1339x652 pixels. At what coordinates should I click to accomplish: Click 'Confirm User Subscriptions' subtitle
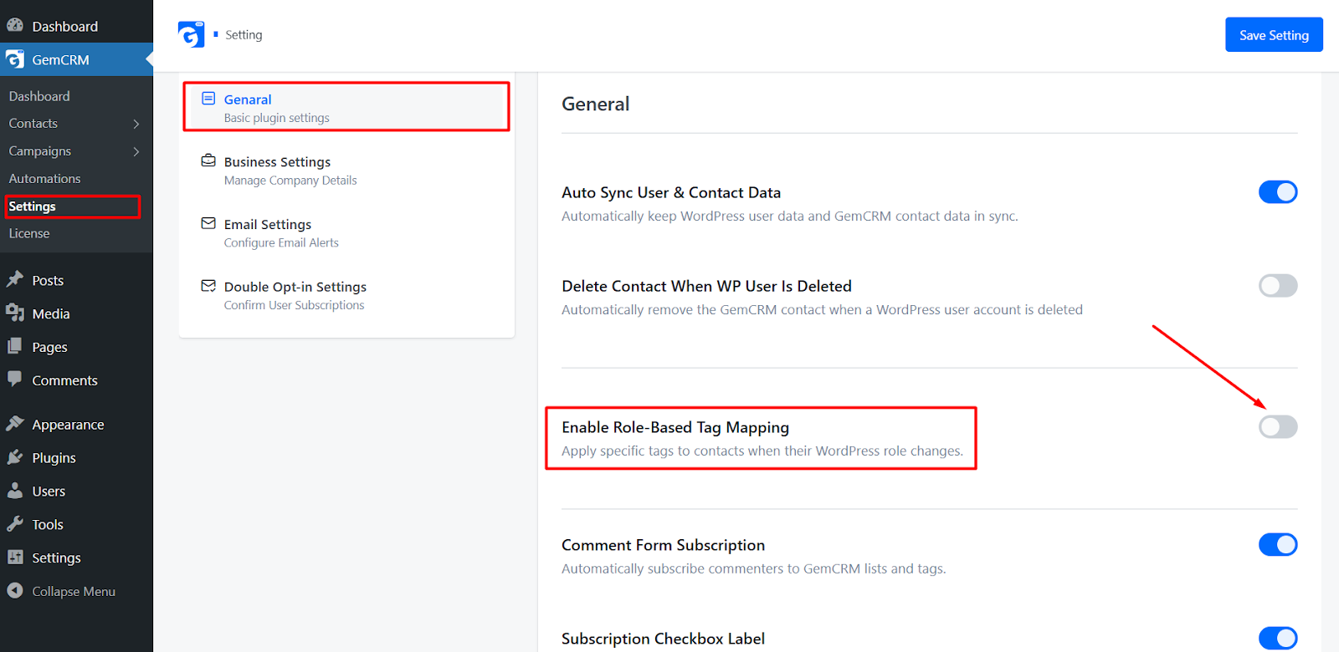click(x=294, y=305)
